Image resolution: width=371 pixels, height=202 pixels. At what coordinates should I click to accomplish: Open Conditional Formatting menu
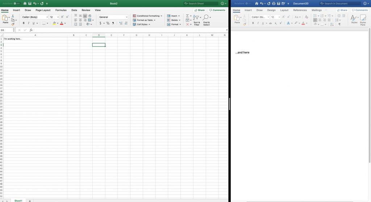click(x=148, y=16)
